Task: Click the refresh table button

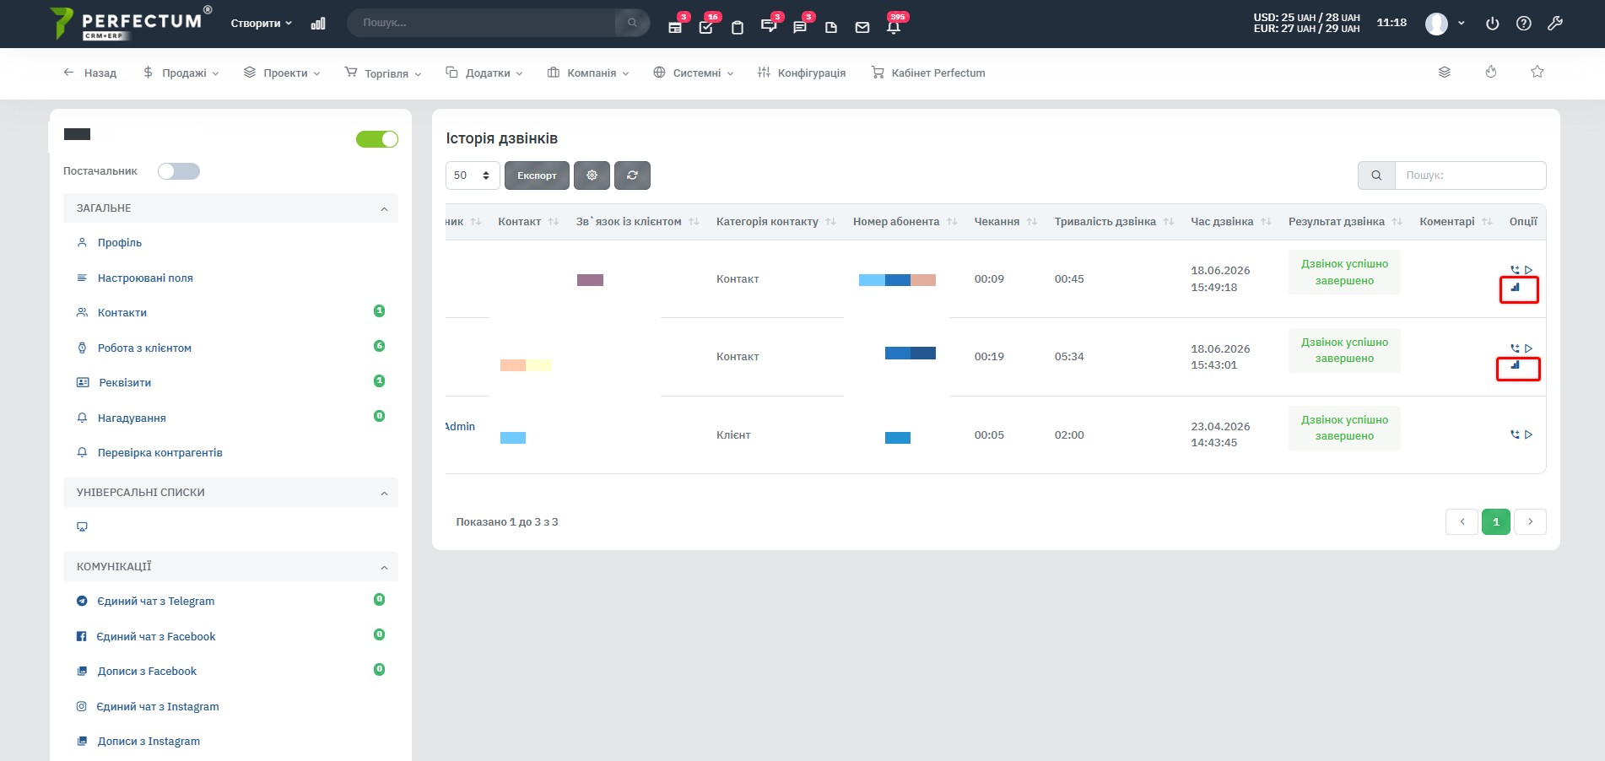Action: 632,175
